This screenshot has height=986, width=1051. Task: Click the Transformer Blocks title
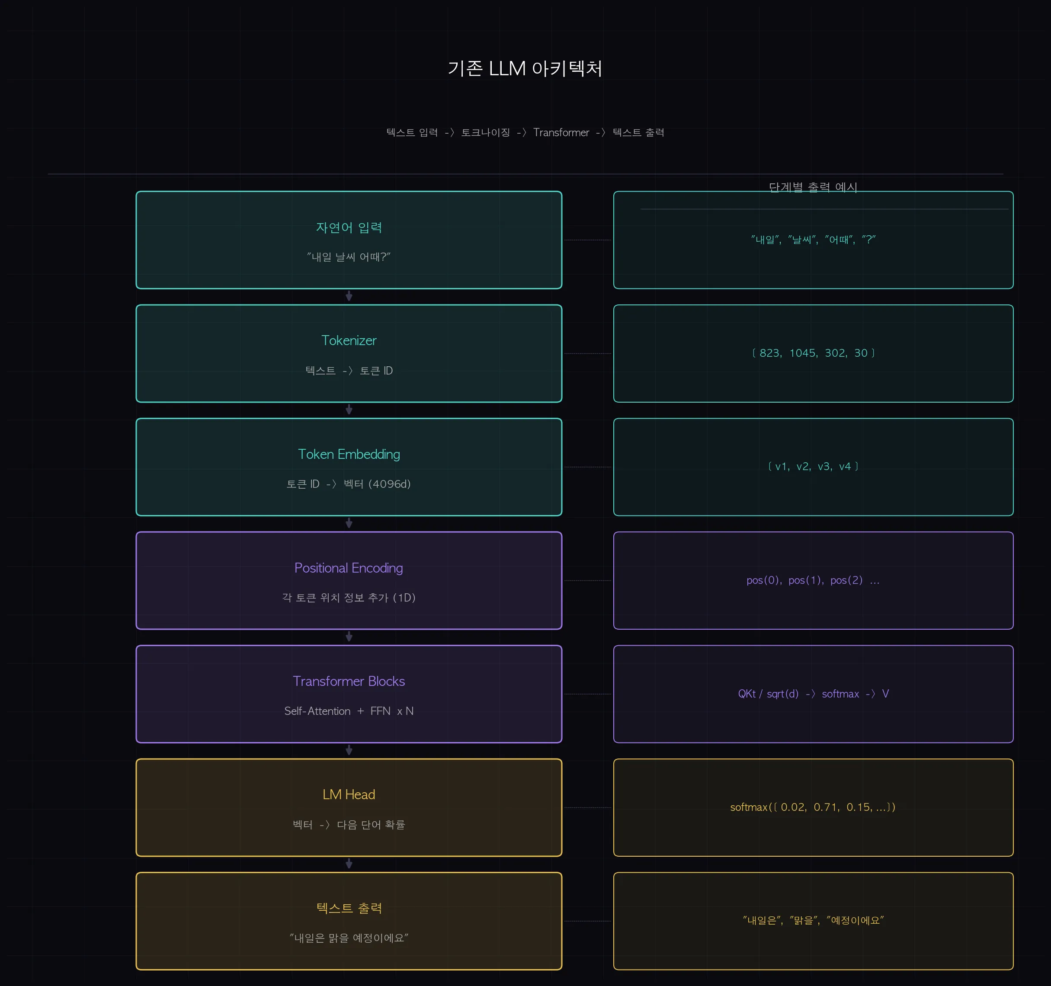[x=349, y=681]
